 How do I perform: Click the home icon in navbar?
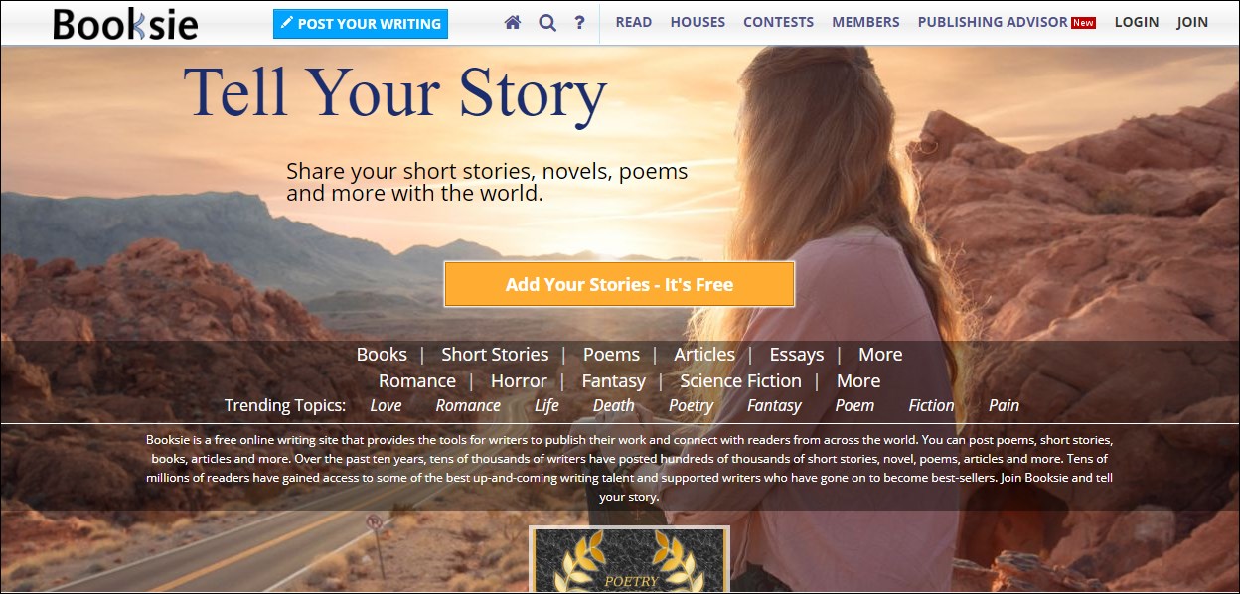pyautogui.click(x=513, y=22)
